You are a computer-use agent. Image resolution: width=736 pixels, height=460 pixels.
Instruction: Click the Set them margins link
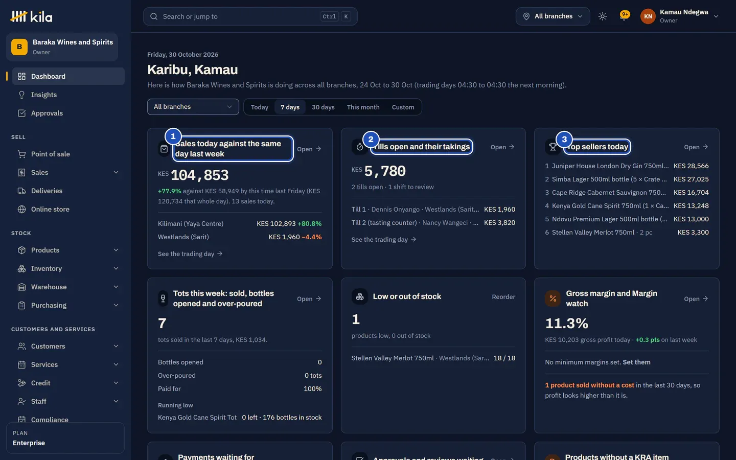[x=637, y=362]
